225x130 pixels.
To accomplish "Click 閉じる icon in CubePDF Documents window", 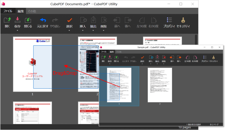I will [28, 20].
